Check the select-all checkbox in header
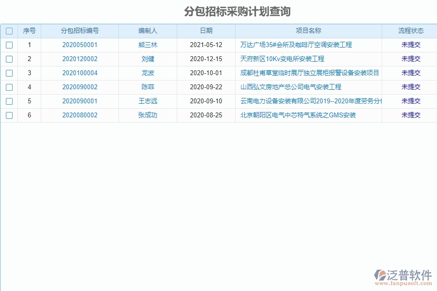This screenshot has width=437, height=291. coord(9,30)
